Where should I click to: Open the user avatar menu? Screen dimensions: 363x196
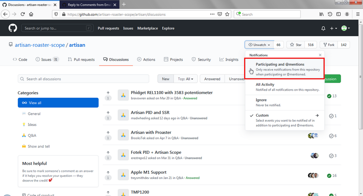click(x=346, y=28)
